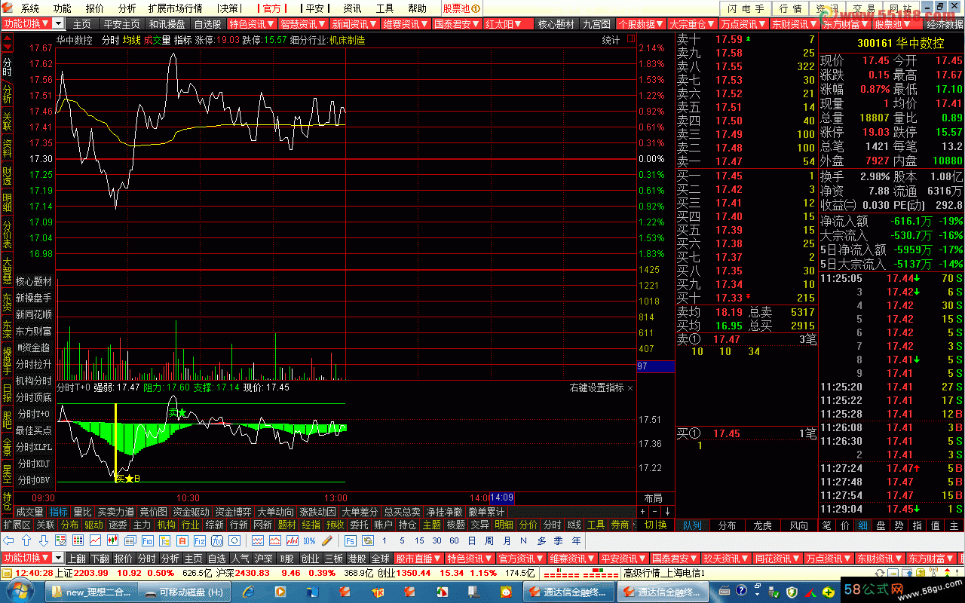Open the top 功能切换 dropdown

(x=58, y=24)
